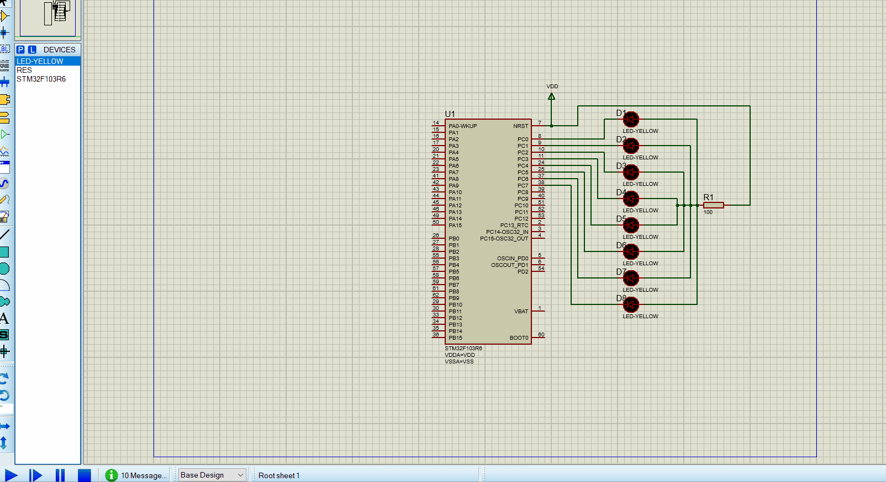Click the STM32F103R6 label under U1
Image resolution: width=886 pixels, height=482 pixels.
[x=463, y=349]
